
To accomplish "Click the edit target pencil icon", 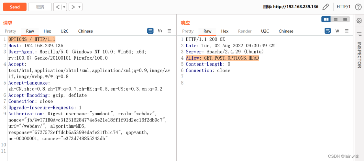I will coord(326,7).
